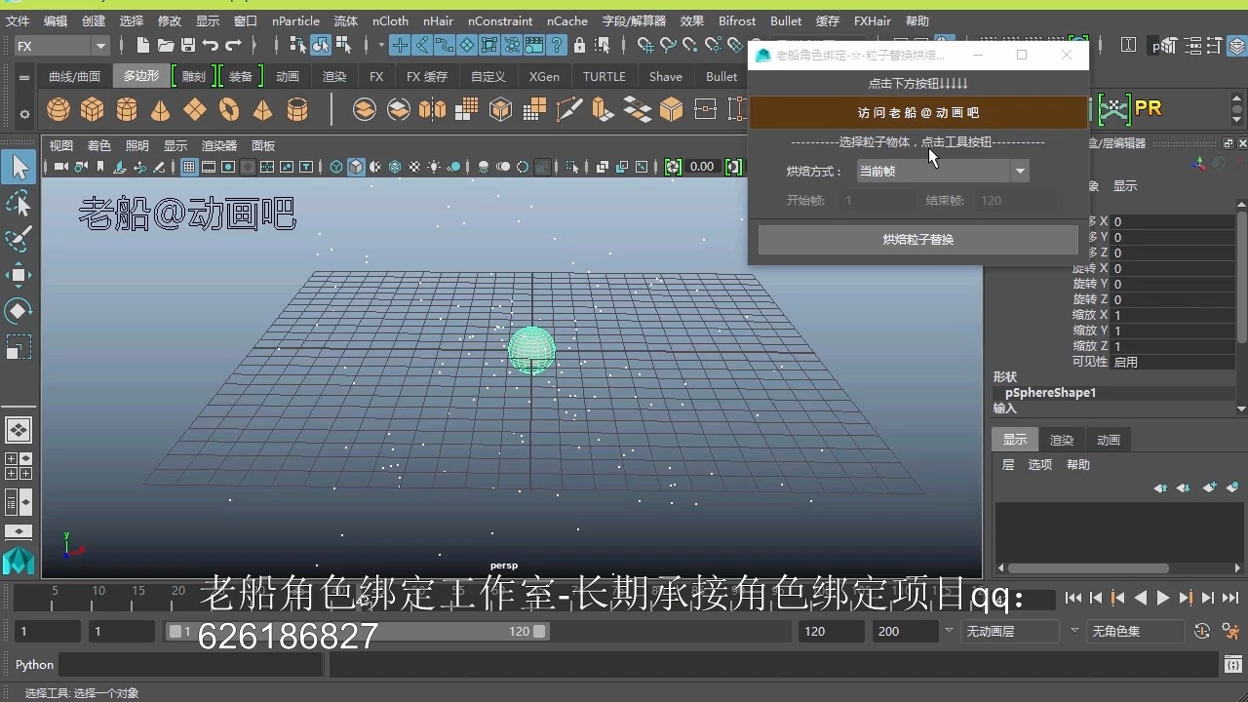Click the 烘焙粒子替换 button
This screenshot has width=1248, height=702.
point(916,239)
